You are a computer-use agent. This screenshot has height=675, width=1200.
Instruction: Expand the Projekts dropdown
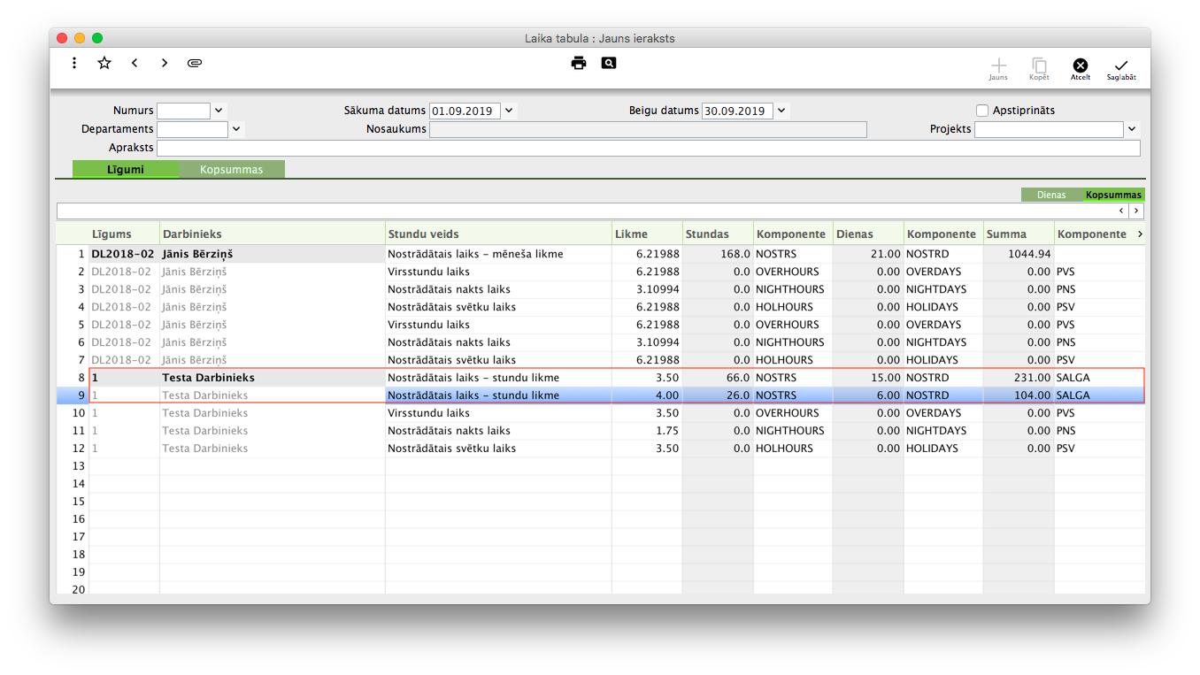1132,129
